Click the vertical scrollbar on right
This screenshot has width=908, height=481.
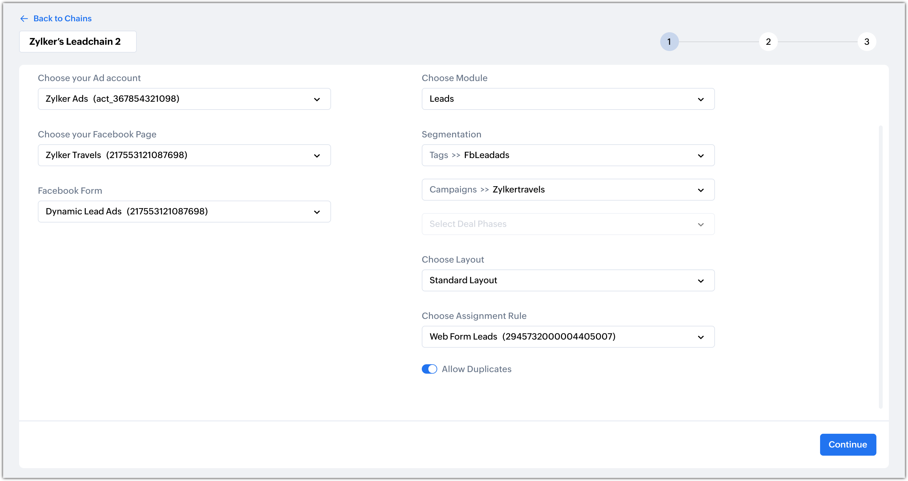(880, 267)
